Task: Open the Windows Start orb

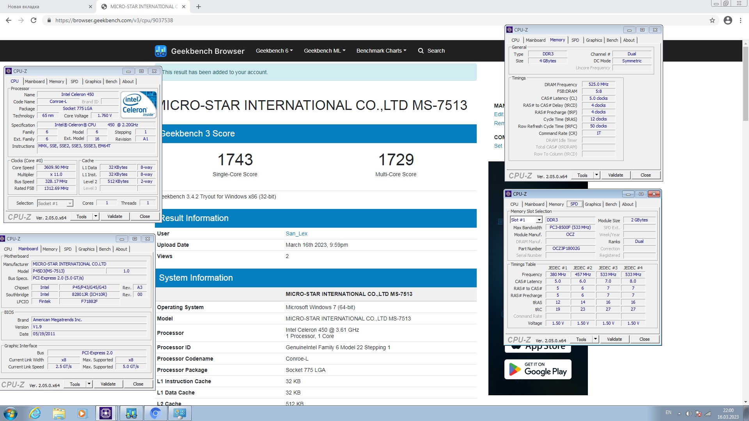Action: [10, 413]
